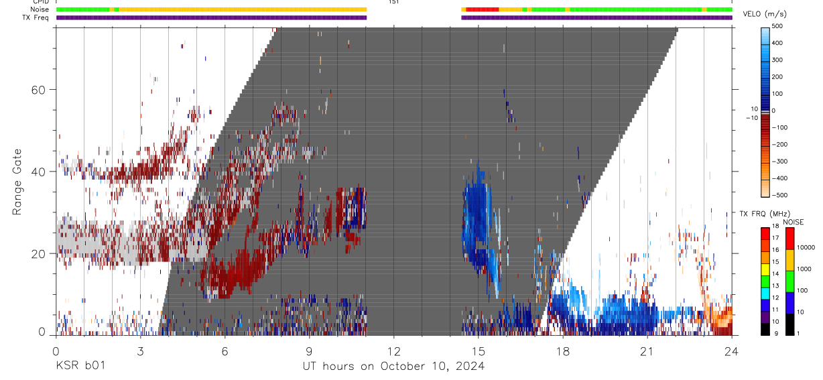Click the 'Range Gate' vertical axis title

(x=17, y=181)
